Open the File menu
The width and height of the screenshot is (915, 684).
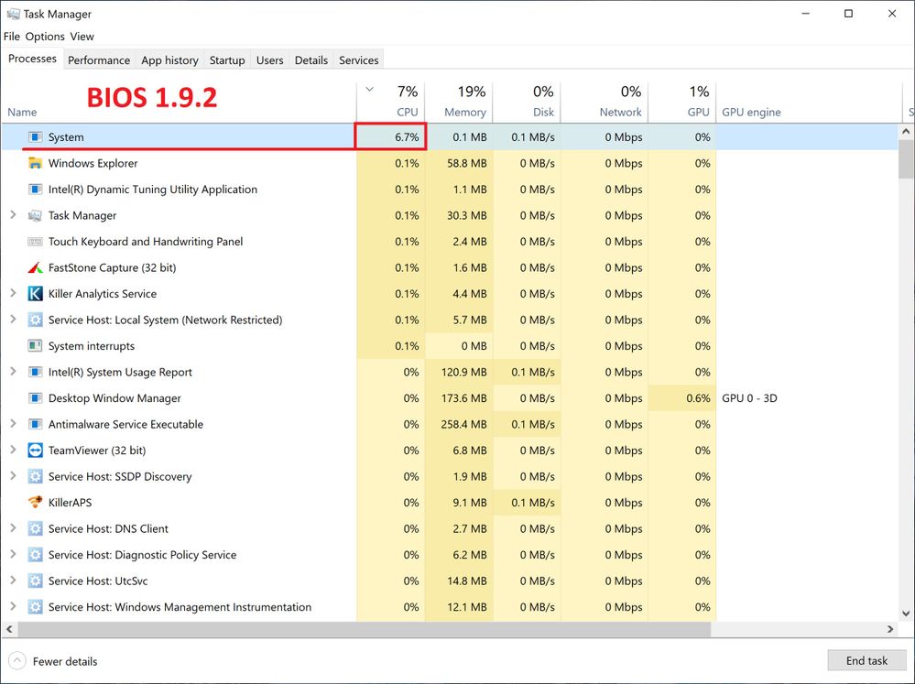coord(12,37)
